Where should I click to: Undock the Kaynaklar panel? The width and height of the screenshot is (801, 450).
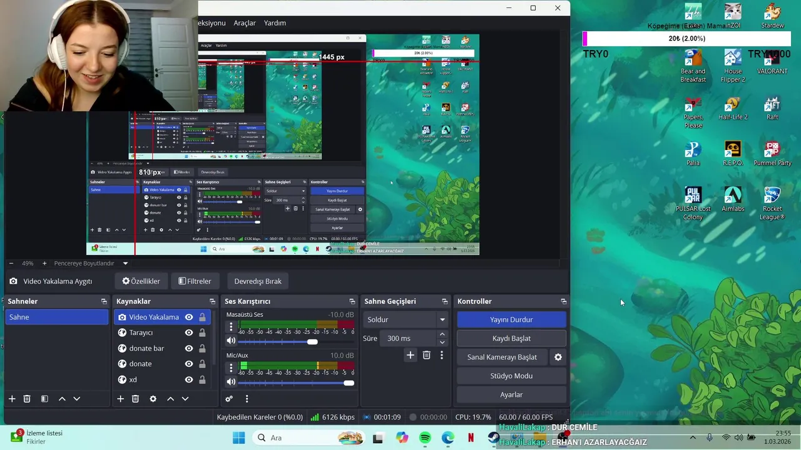212,301
